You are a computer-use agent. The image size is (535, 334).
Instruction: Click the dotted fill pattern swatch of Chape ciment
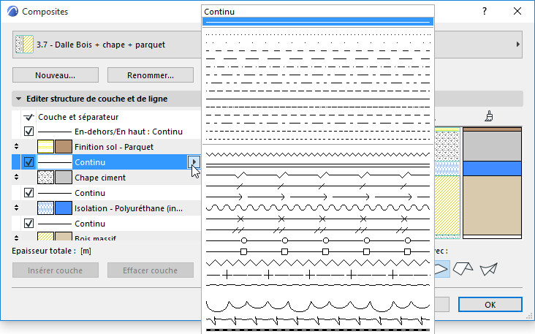click(x=45, y=178)
